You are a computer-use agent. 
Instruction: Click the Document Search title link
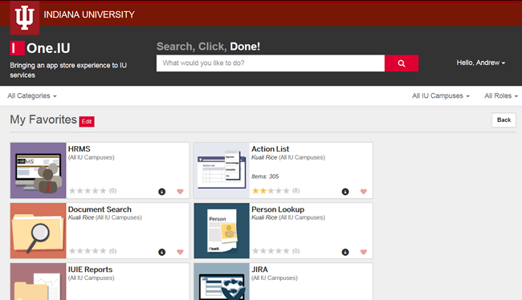tap(100, 209)
